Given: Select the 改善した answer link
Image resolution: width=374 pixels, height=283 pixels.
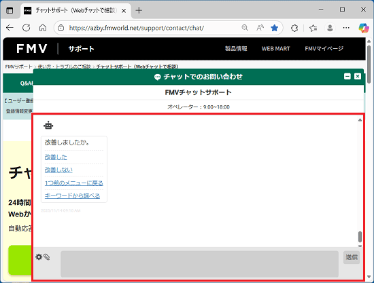Looking at the screenshot, I should [56, 157].
